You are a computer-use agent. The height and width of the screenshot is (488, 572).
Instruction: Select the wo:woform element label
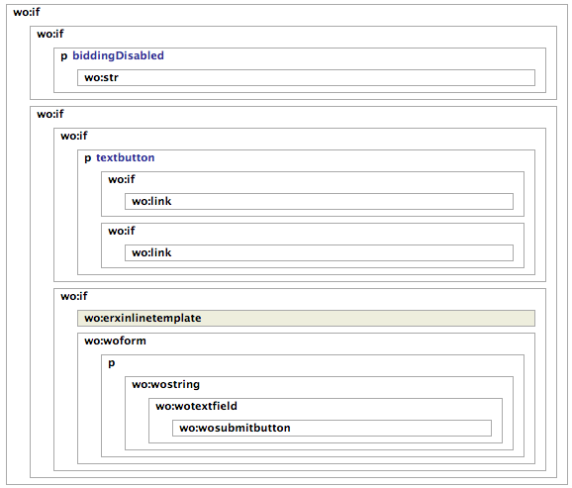tap(115, 341)
